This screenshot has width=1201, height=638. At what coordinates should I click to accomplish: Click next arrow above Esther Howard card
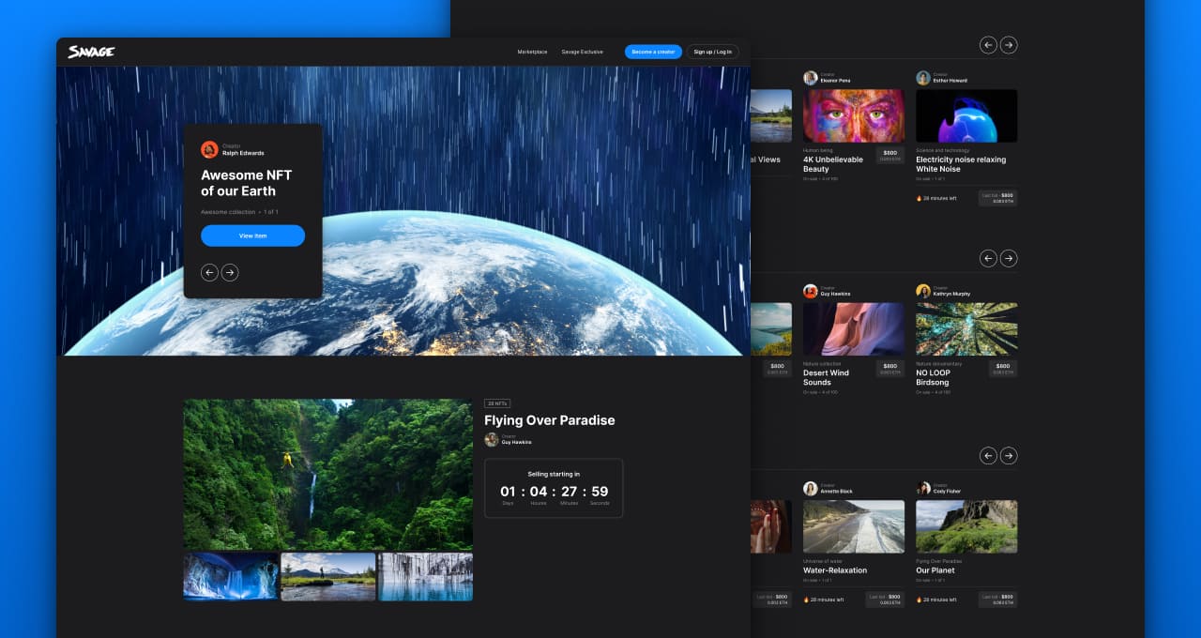click(x=1009, y=45)
